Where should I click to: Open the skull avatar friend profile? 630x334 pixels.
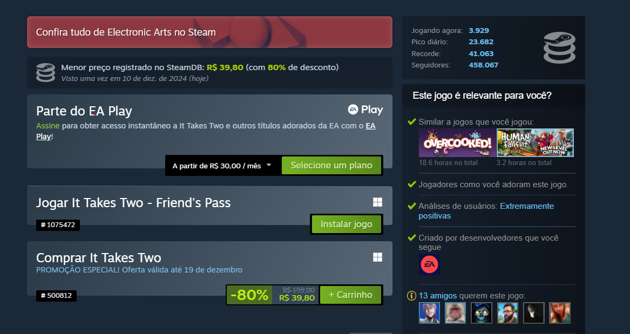coord(482,313)
